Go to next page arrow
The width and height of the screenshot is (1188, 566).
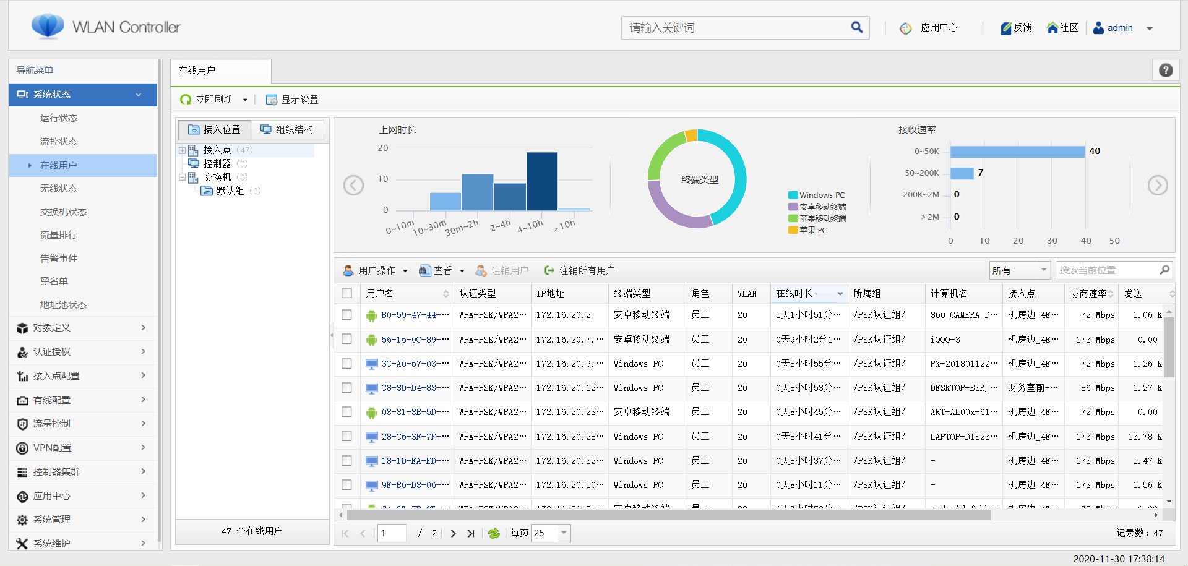point(453,533)
